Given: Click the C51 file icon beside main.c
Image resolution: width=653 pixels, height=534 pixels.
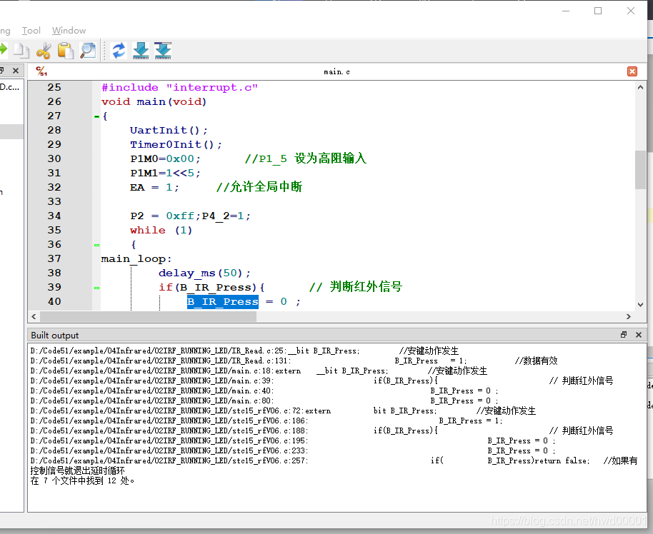Looking at the screenshot, I should tap(41, 71).
